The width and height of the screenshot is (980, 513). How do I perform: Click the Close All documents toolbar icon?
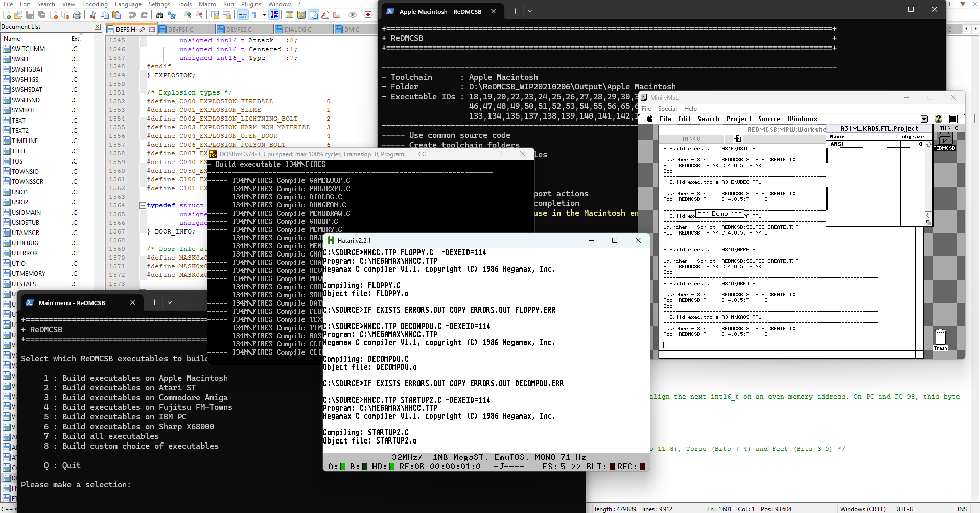coord(65,15)
